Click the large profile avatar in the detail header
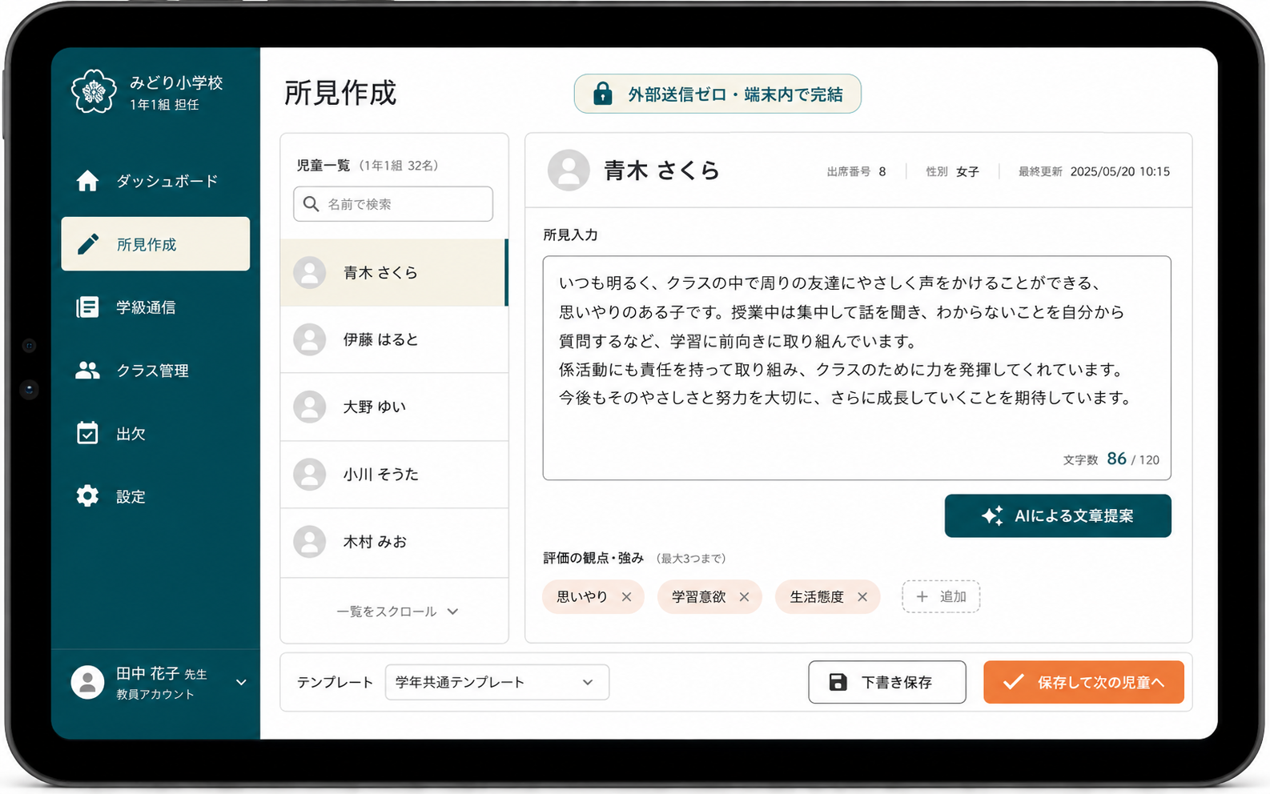 click(x=569, y=170)
